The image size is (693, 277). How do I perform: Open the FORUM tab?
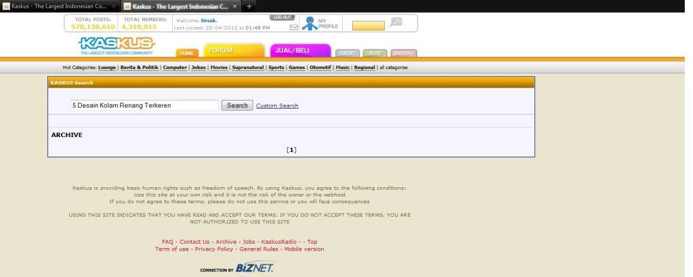[x=234, y=50]
